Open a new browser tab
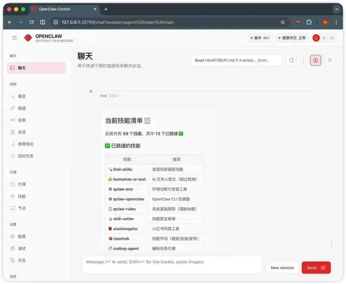This screenshot has height=284, width=346. pyautogui.click(x=106, y=9)
